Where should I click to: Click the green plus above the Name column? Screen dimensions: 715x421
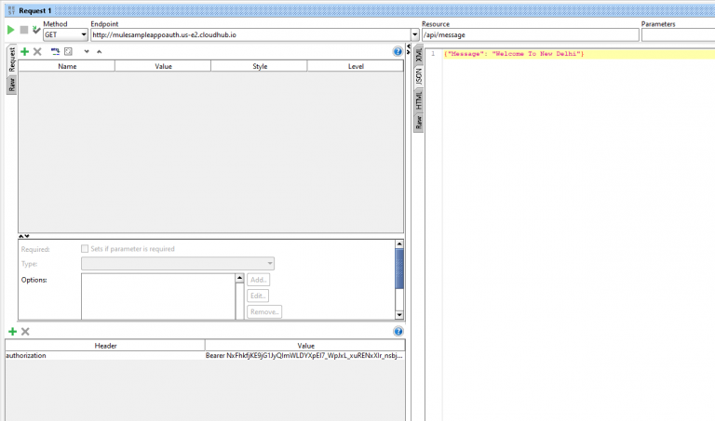[24, 52]
